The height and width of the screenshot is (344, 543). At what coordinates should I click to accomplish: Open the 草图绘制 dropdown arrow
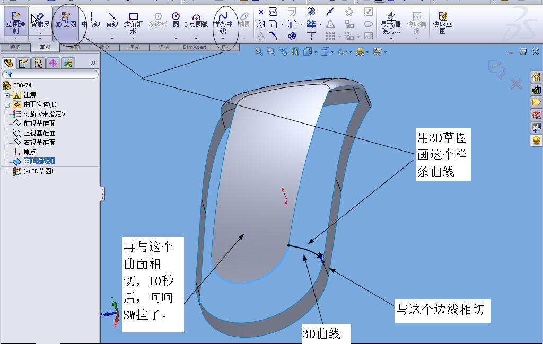[15, 38]
